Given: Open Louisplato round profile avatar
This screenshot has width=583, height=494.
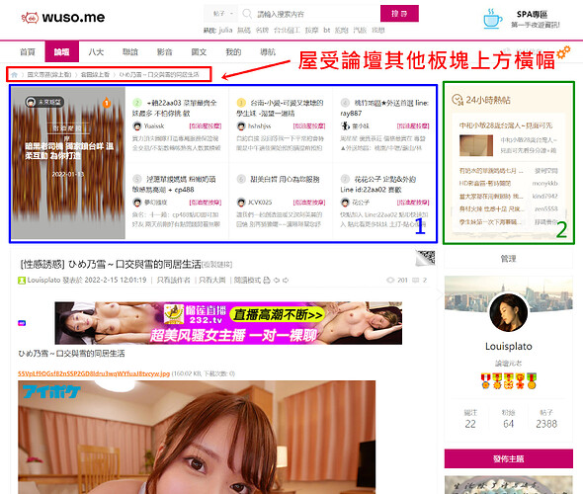Looking at the screenshot, I should [508, 312].
